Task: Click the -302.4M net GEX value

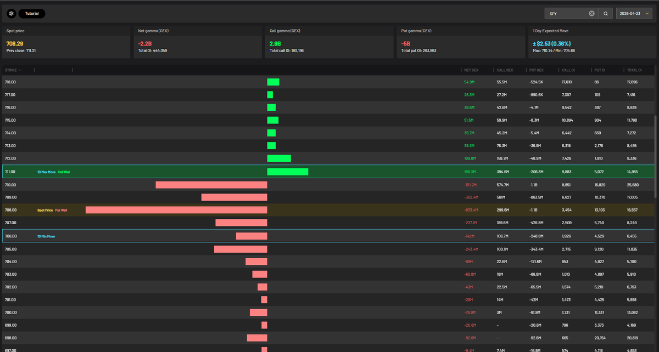Action: pos(471,197)
